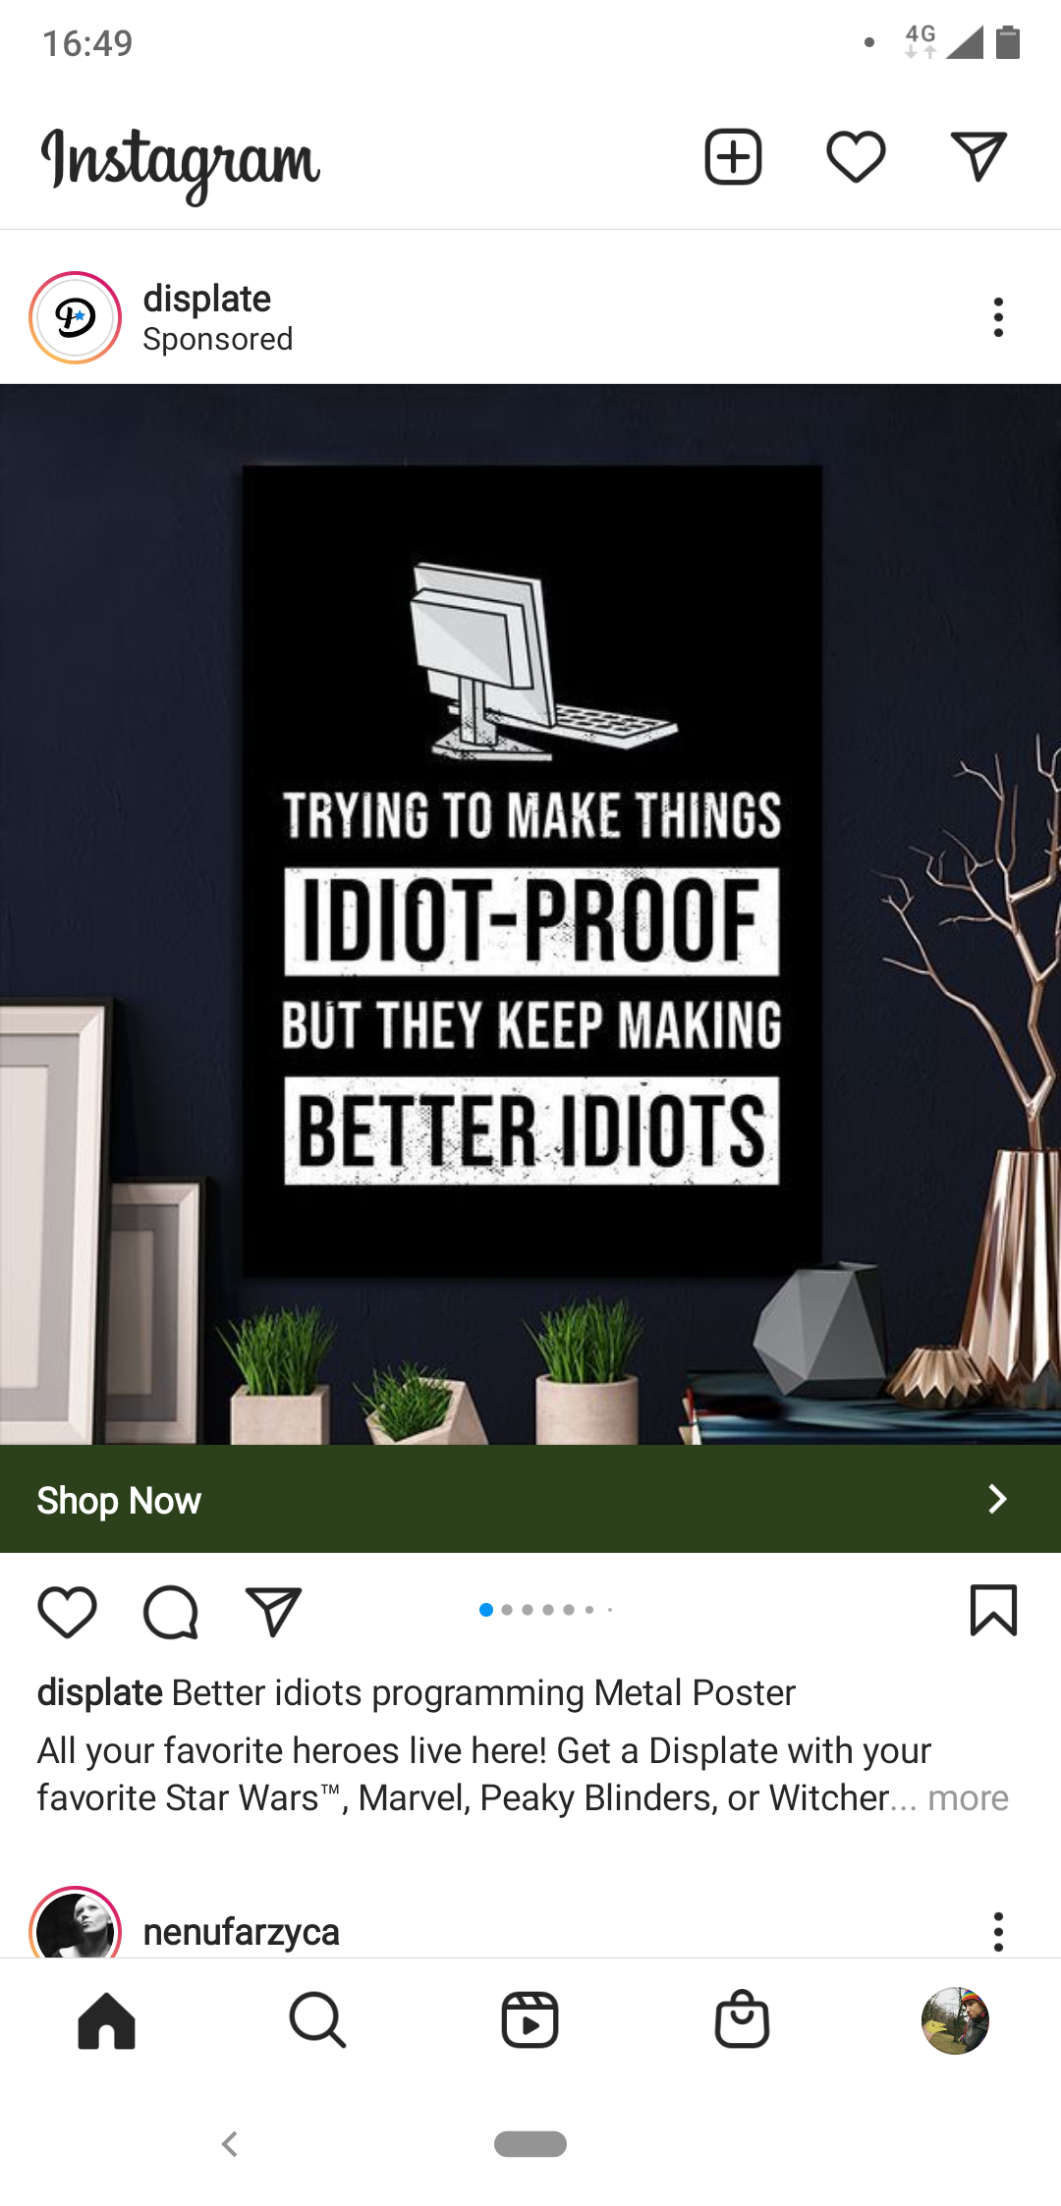This screenshot has height=2206, width=1061.
Task: Expand caption with the more link
Action: [x=968, y=1798]
